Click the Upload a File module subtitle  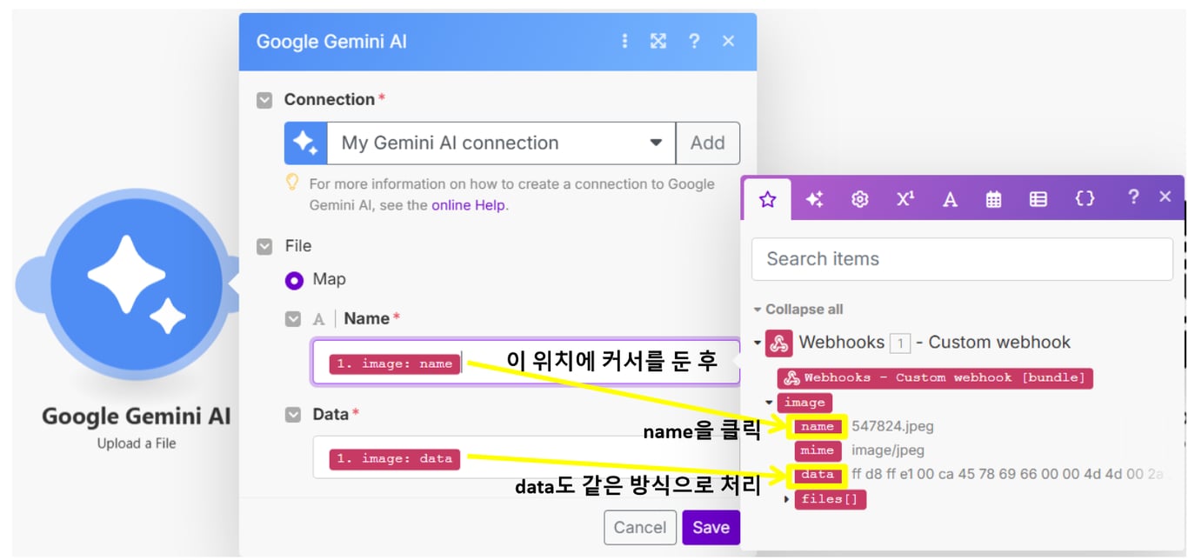pyautogui.click(x=137, y=443)
